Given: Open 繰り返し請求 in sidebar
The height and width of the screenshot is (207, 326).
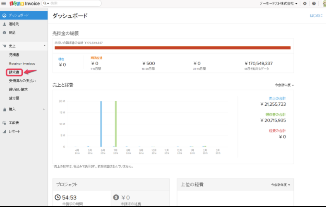Looking at the screenshot, I should pyautogui.click(x=18, y=90).
